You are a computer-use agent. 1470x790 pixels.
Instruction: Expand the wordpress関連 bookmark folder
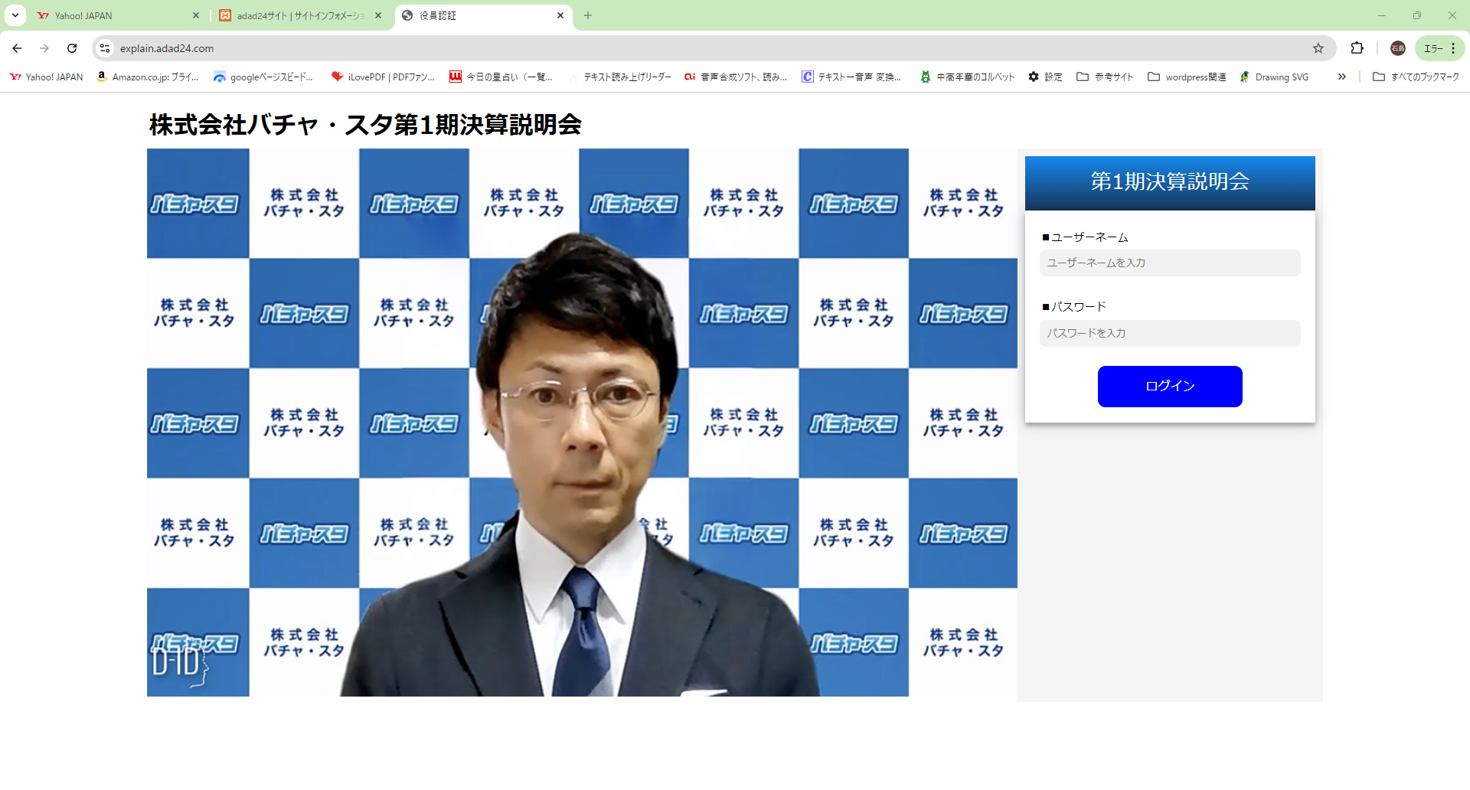coord(1187,77)
